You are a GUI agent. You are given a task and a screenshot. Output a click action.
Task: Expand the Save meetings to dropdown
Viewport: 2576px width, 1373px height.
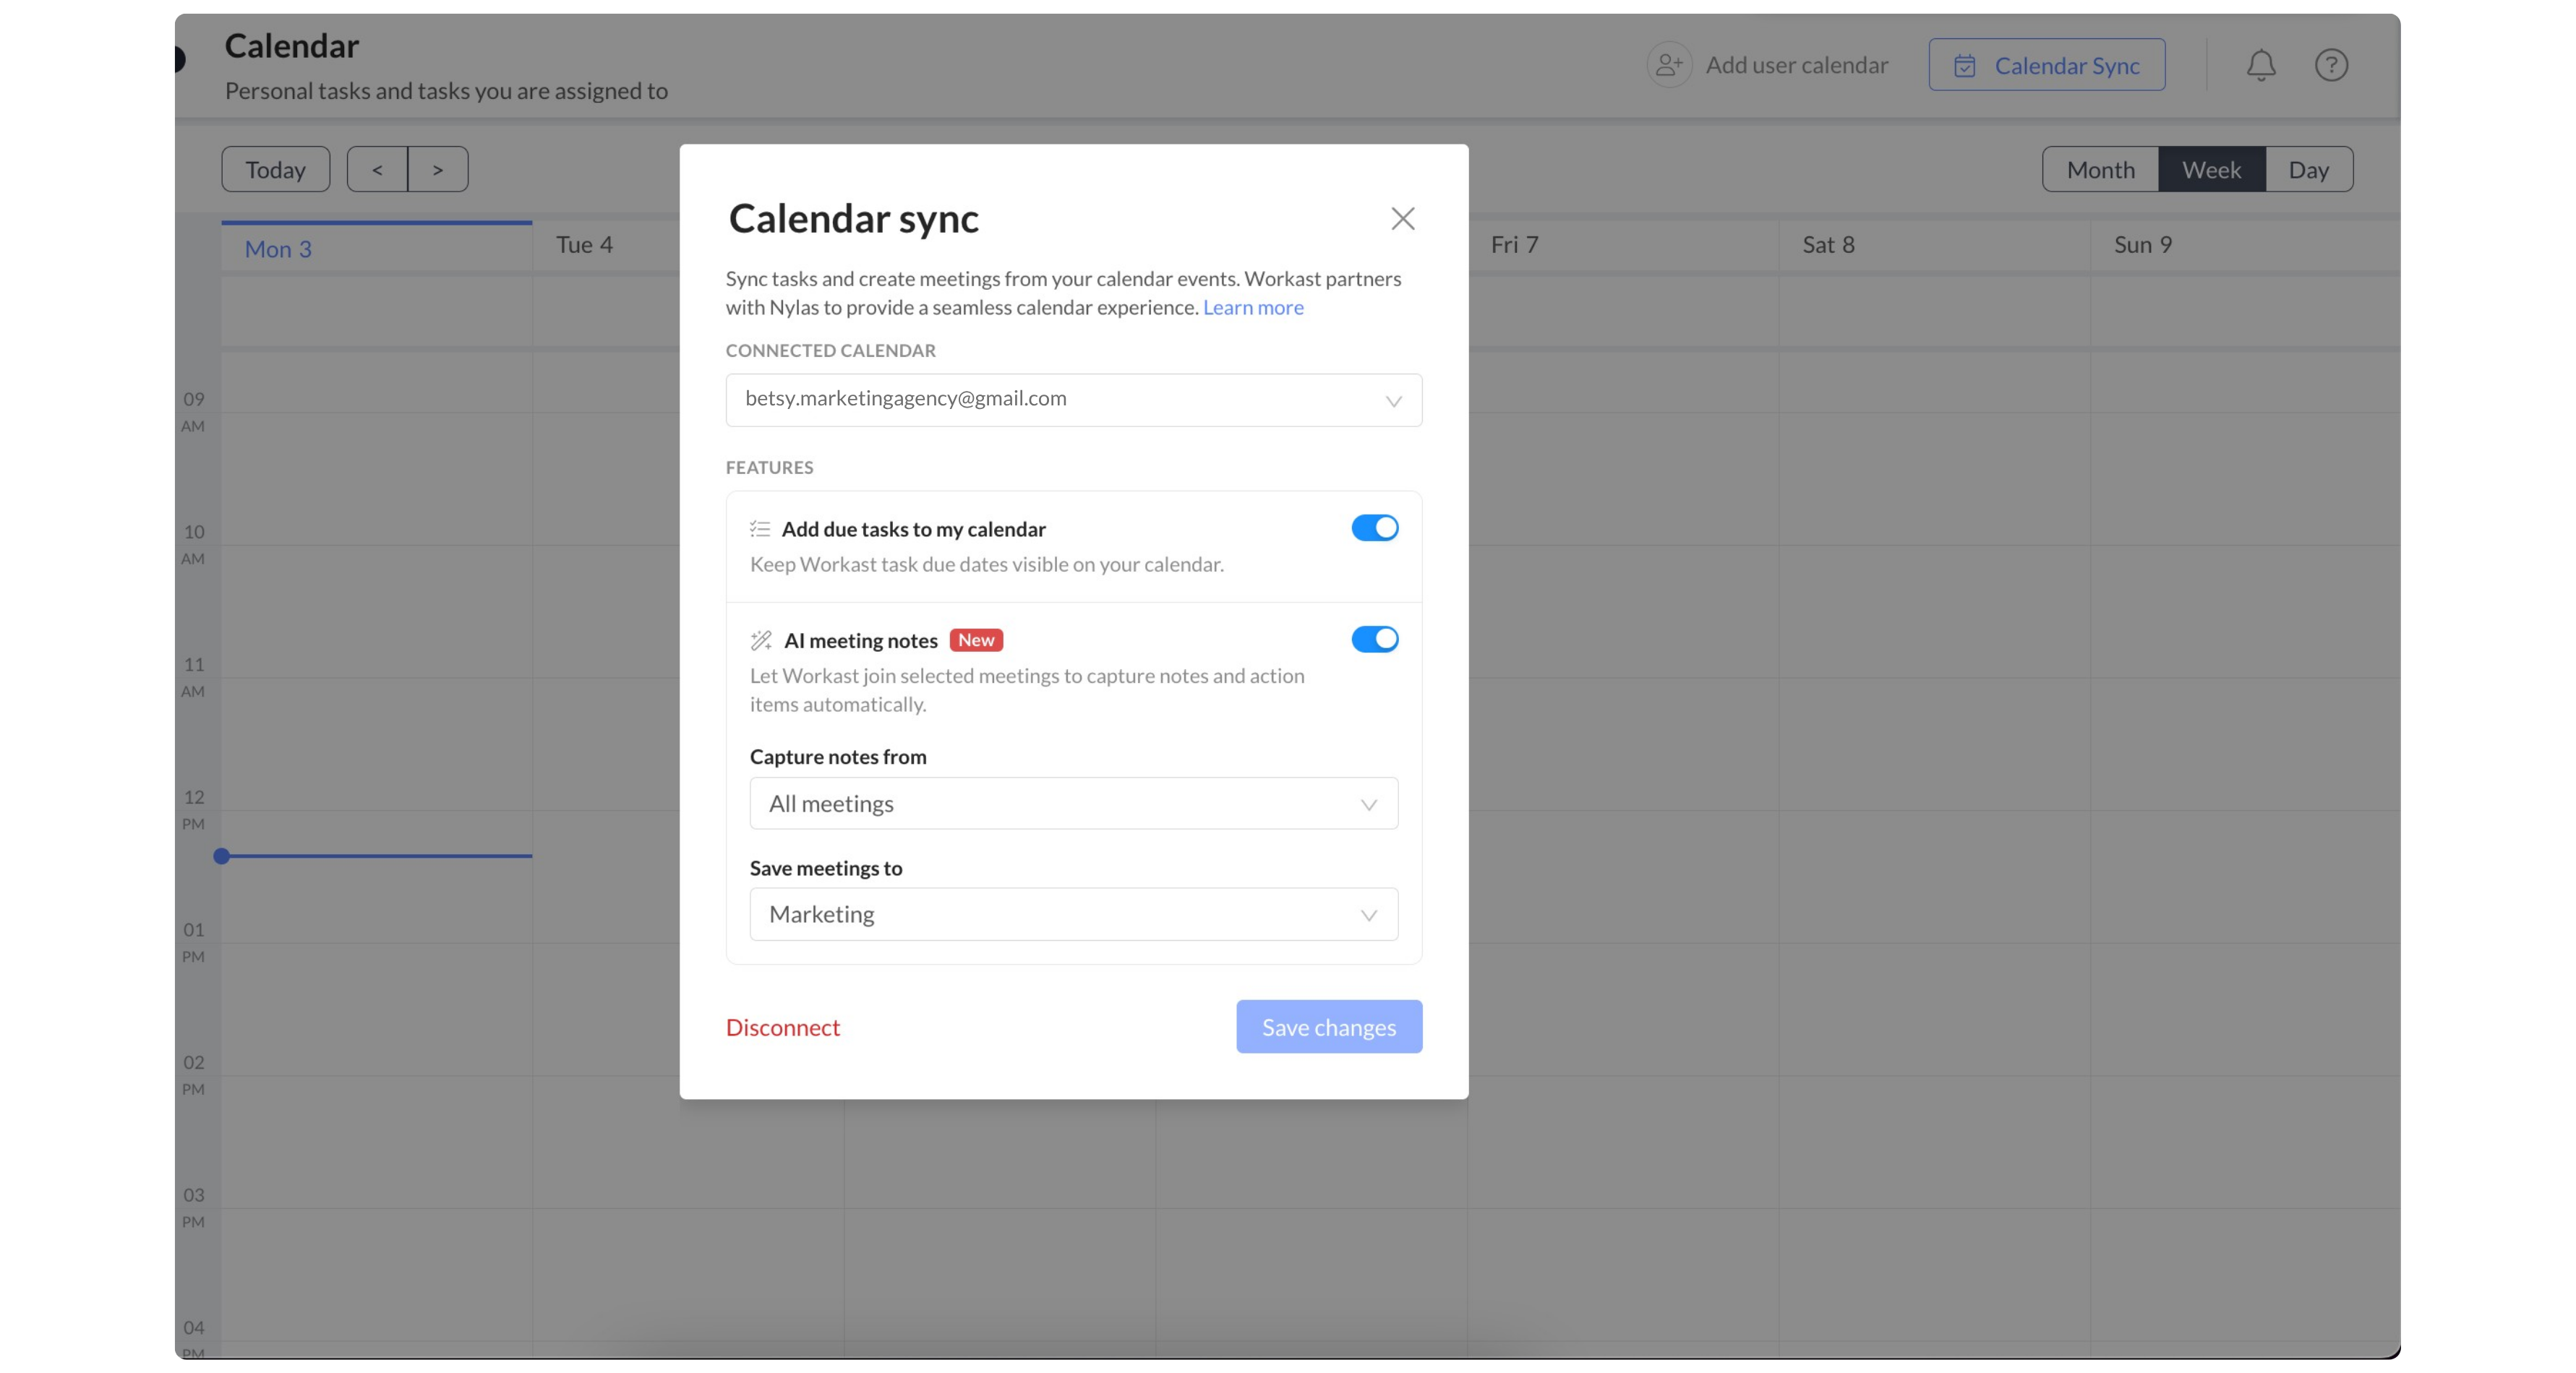click(1073, 914)
